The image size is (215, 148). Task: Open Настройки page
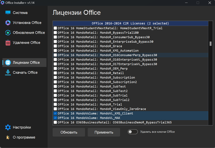click(x=25, y=127)
